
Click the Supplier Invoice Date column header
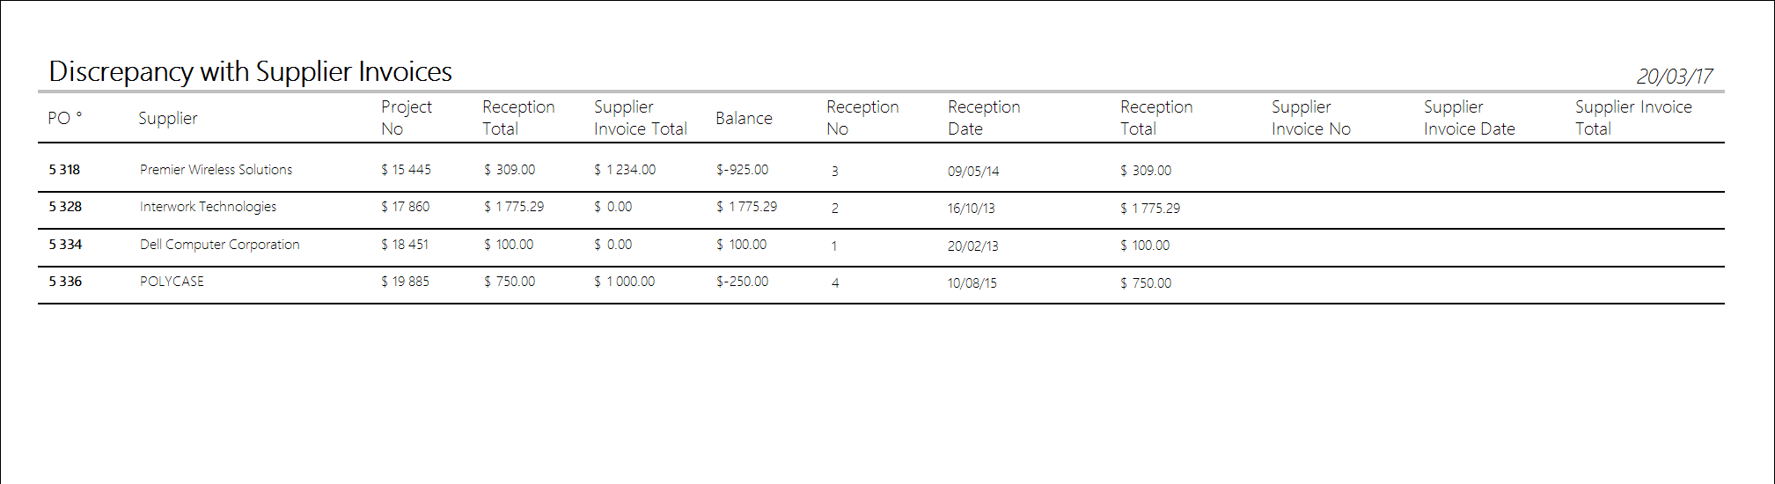pos(1469,118)
